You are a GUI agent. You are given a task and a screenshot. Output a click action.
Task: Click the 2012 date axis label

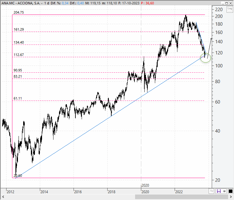11,192
